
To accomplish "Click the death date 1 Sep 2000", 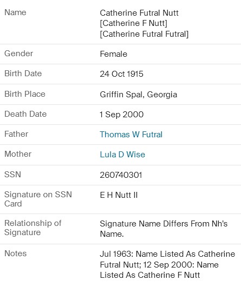I will pyautogui.click(x=121, y=115).
